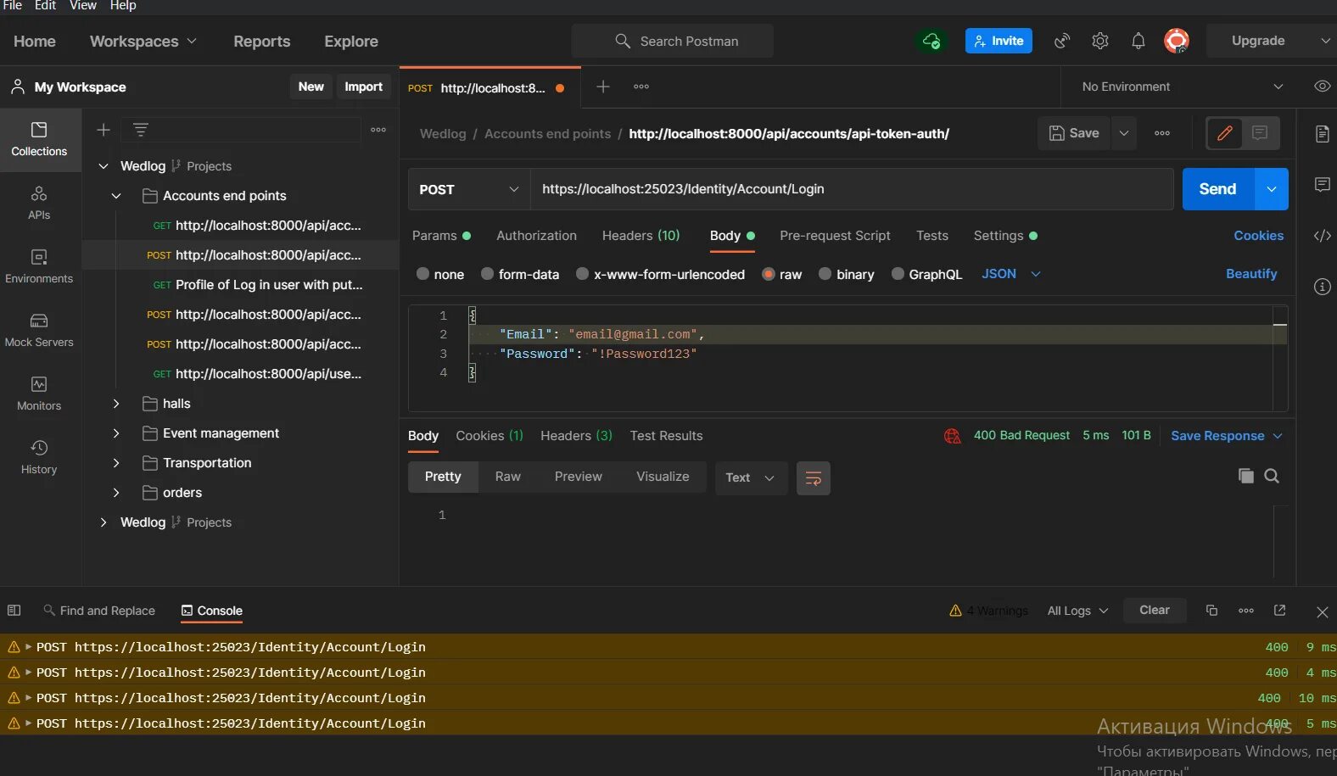This screenshot has width=1337, height=776.
Task: Open the History sidebar section
Action: (x=39, y=457)
